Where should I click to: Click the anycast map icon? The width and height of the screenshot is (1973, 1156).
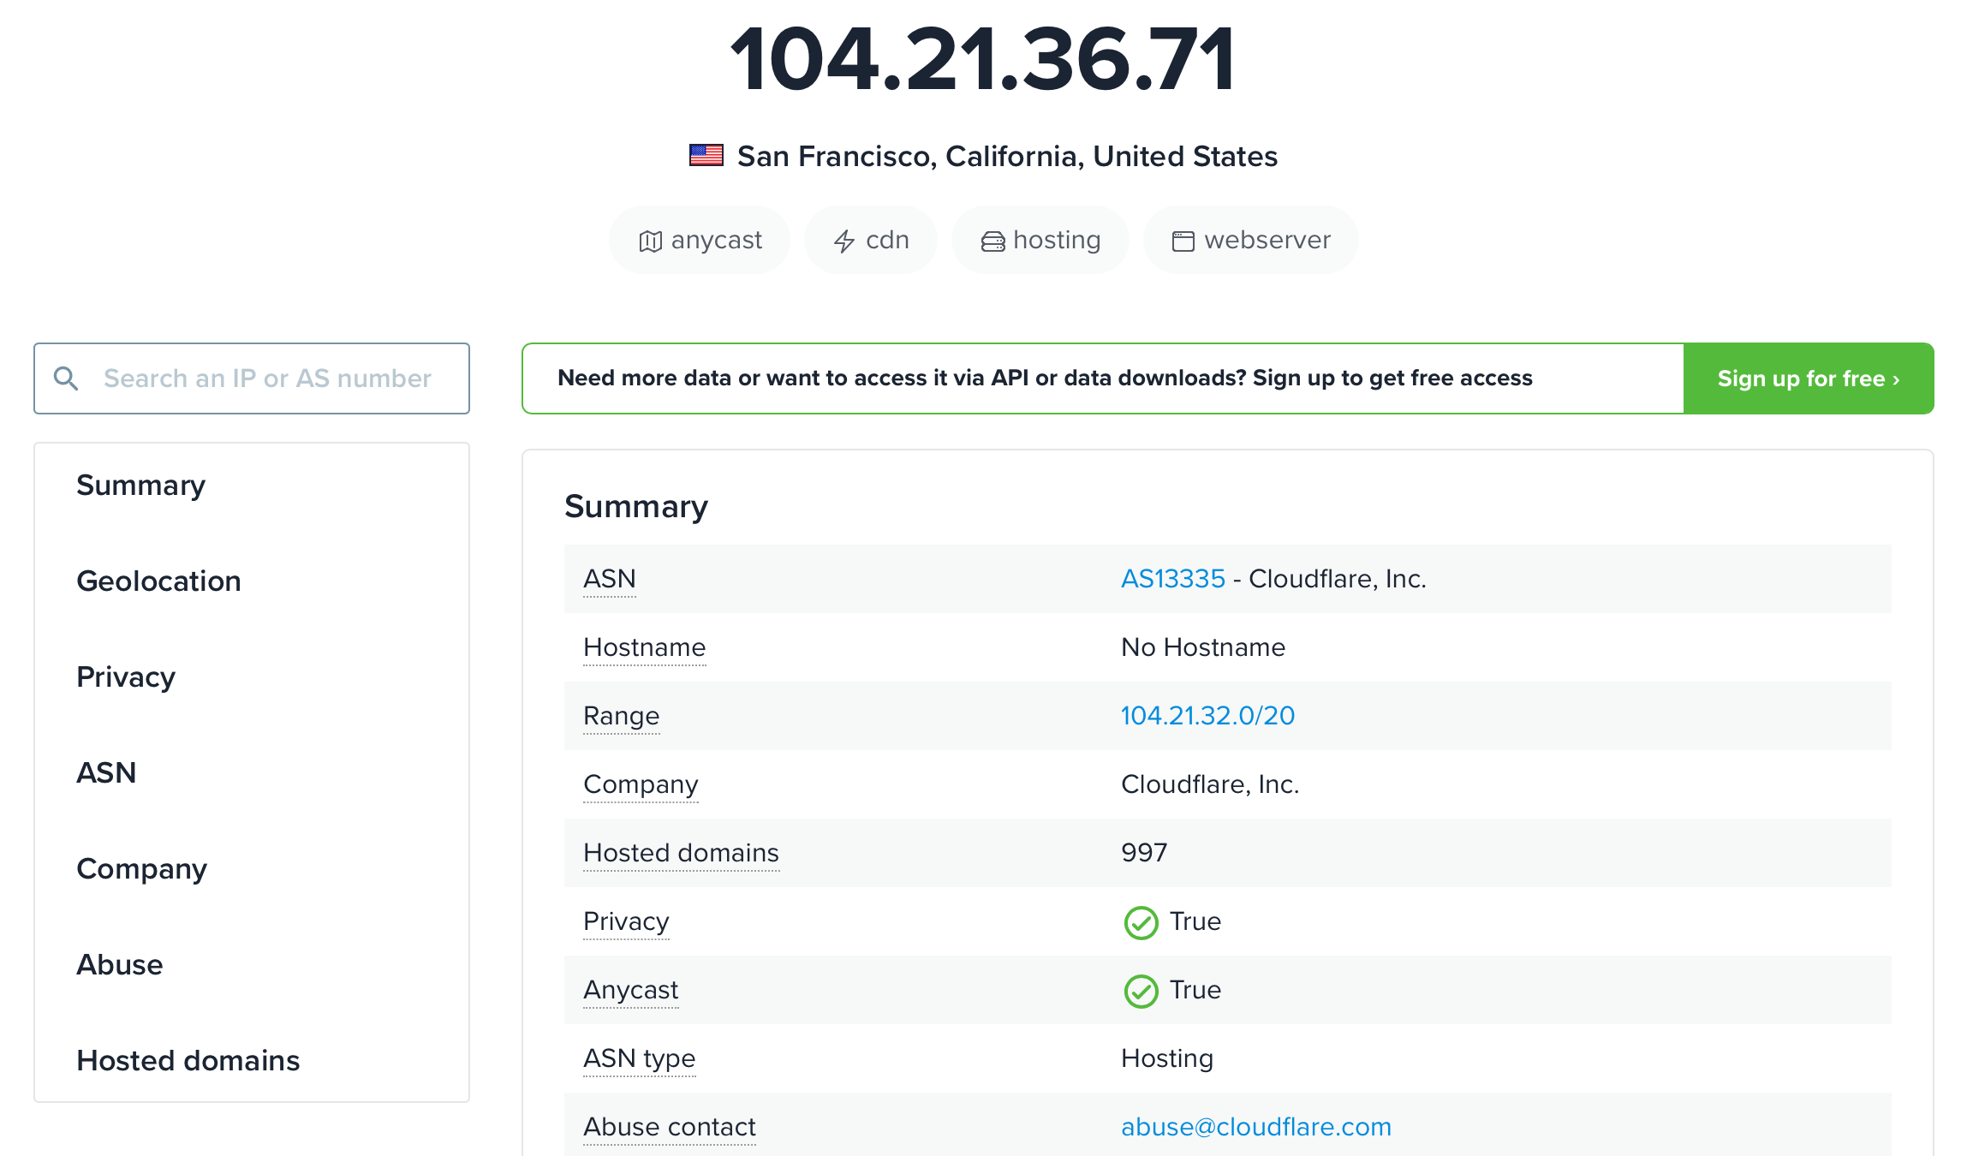[650, 241]
